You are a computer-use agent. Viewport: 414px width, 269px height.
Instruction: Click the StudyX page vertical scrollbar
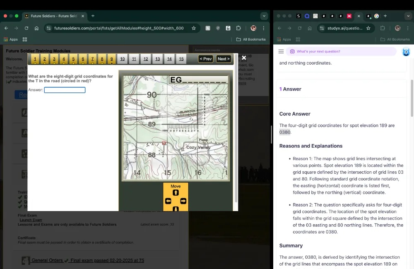(412, 97)
